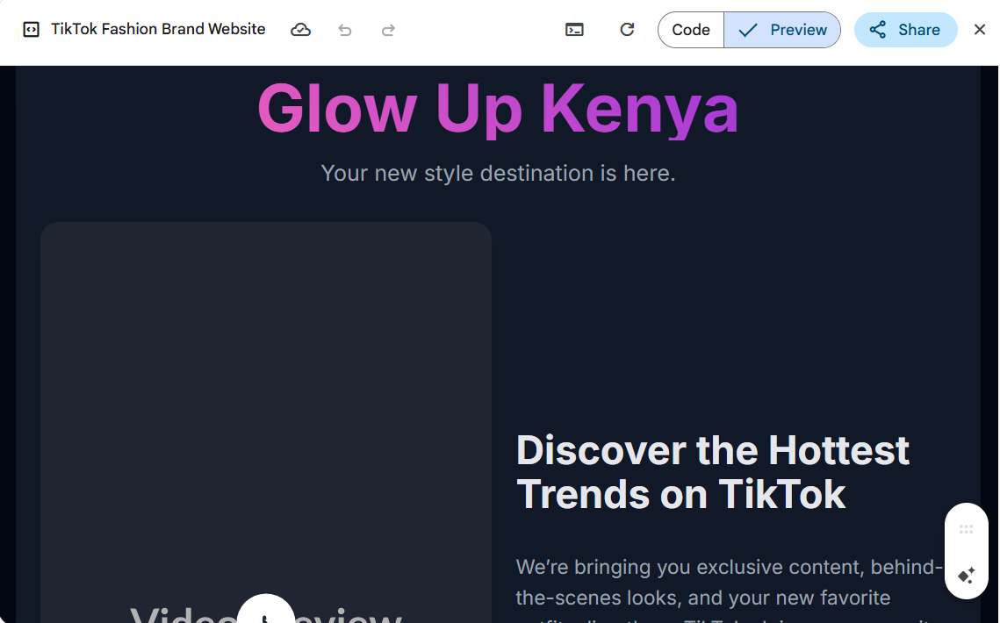Click the code file icon beside the title

click(x=31, y=30)
